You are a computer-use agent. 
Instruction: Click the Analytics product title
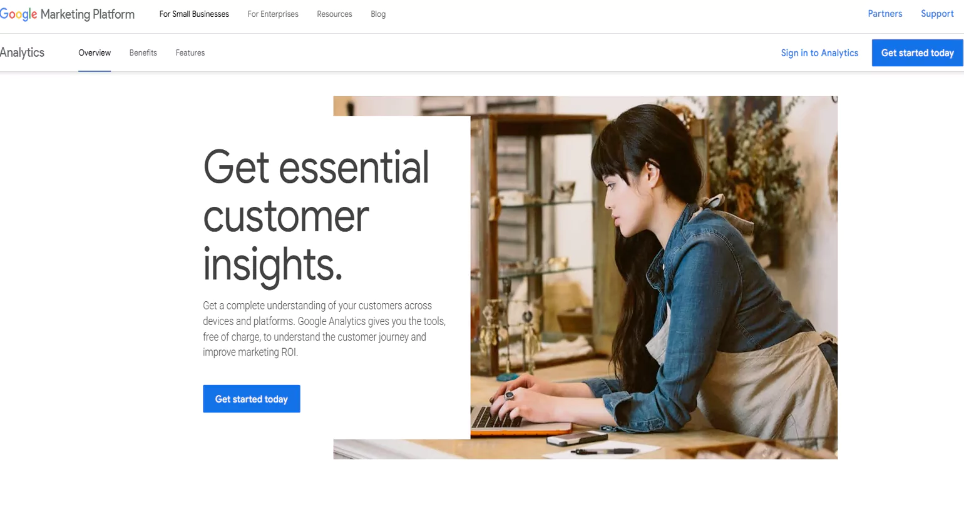pyautogui.click(x=22, y=52)
